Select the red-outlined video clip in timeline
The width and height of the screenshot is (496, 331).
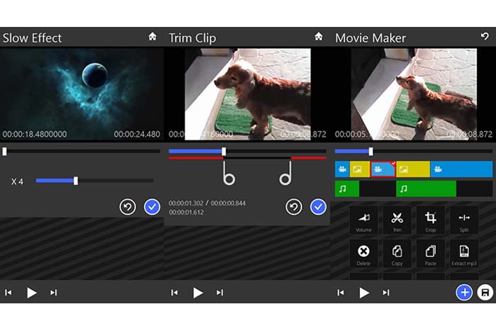click(383, 169)
